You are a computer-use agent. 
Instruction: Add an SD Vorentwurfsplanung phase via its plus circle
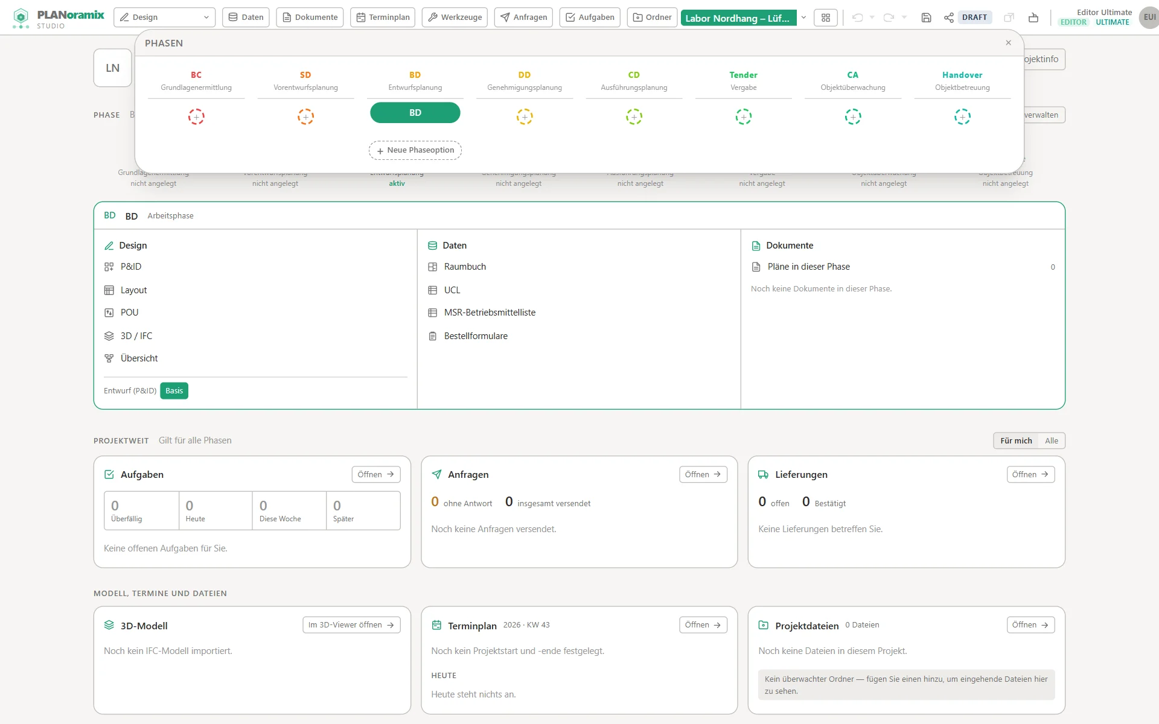click(x=305, y=116)
